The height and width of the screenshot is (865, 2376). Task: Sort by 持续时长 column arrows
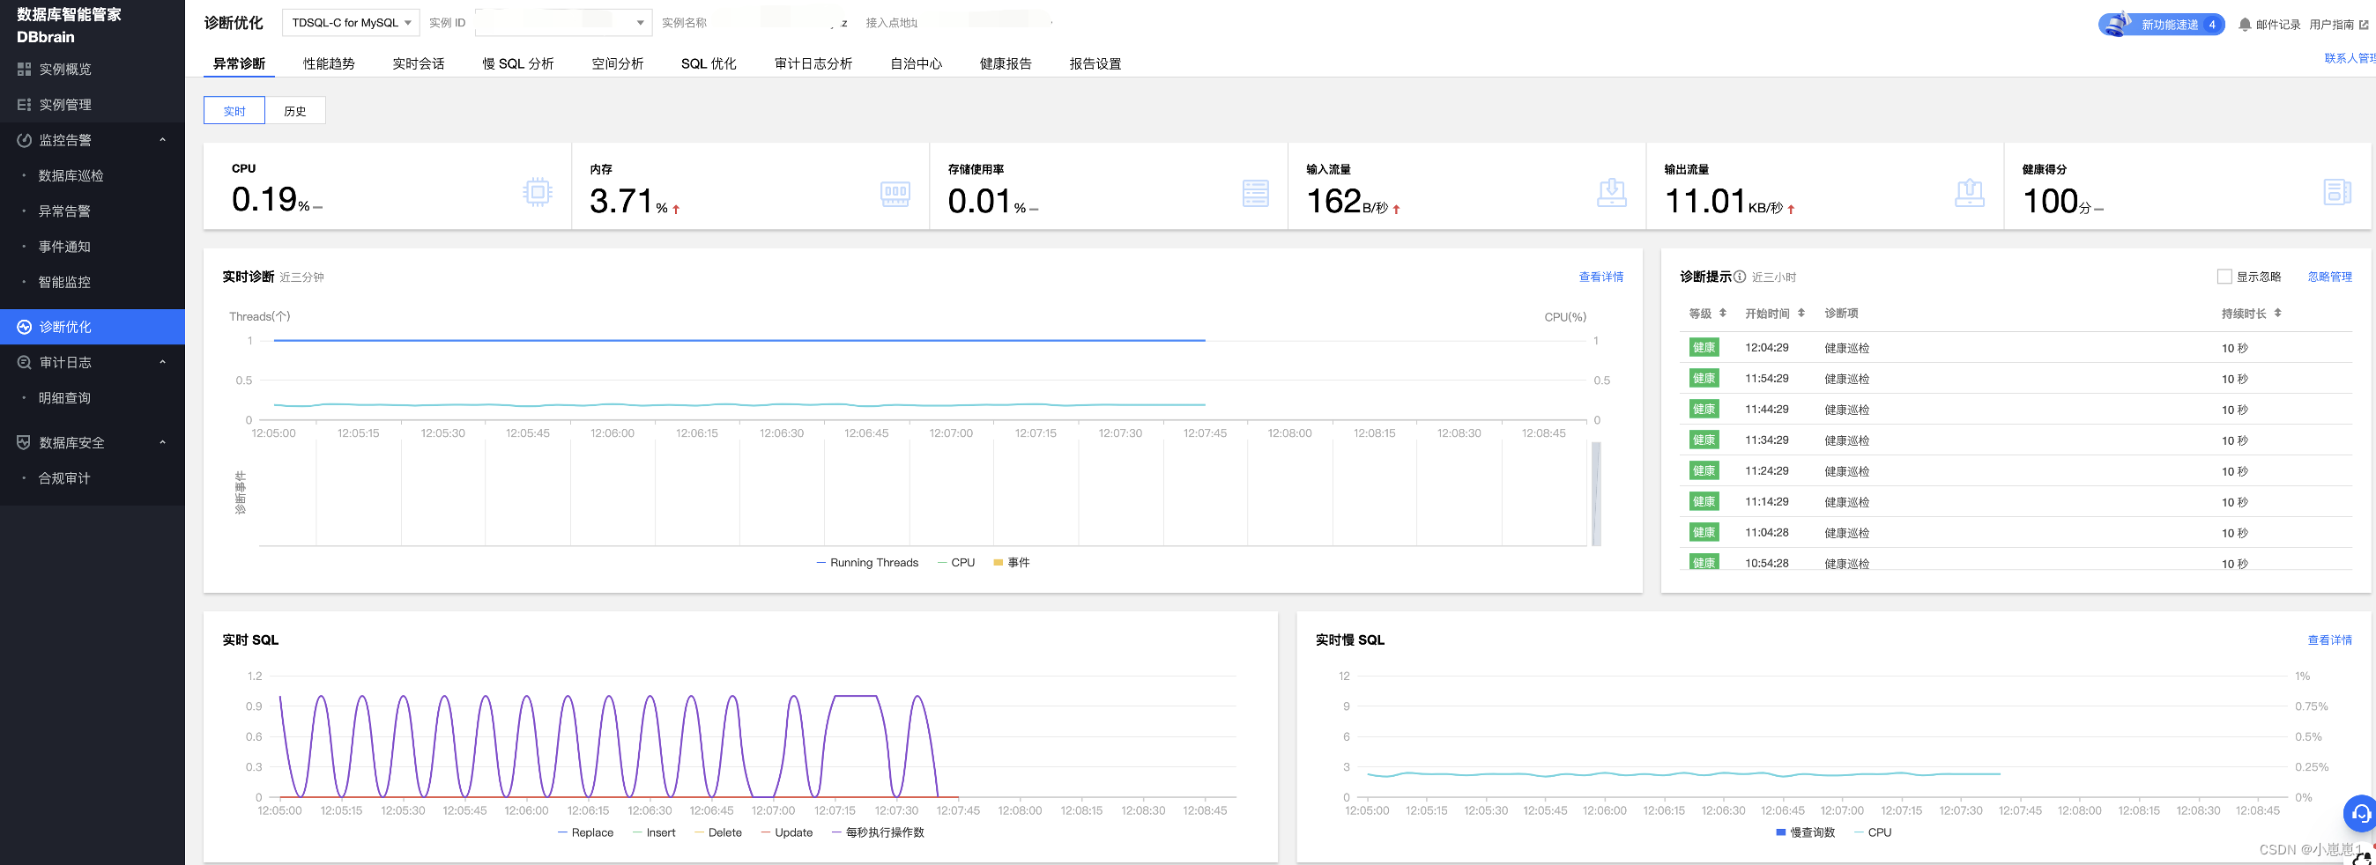[2278, 314]
